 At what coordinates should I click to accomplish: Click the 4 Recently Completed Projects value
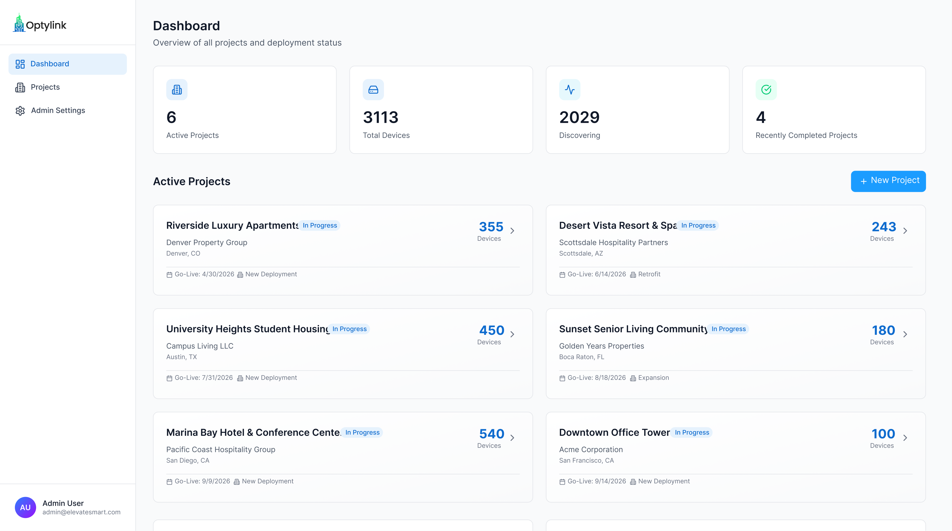pyautogui.click(x=761, y=117)
